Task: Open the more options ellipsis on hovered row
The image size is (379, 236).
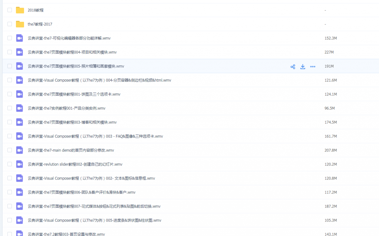Action: coord(313,66)
